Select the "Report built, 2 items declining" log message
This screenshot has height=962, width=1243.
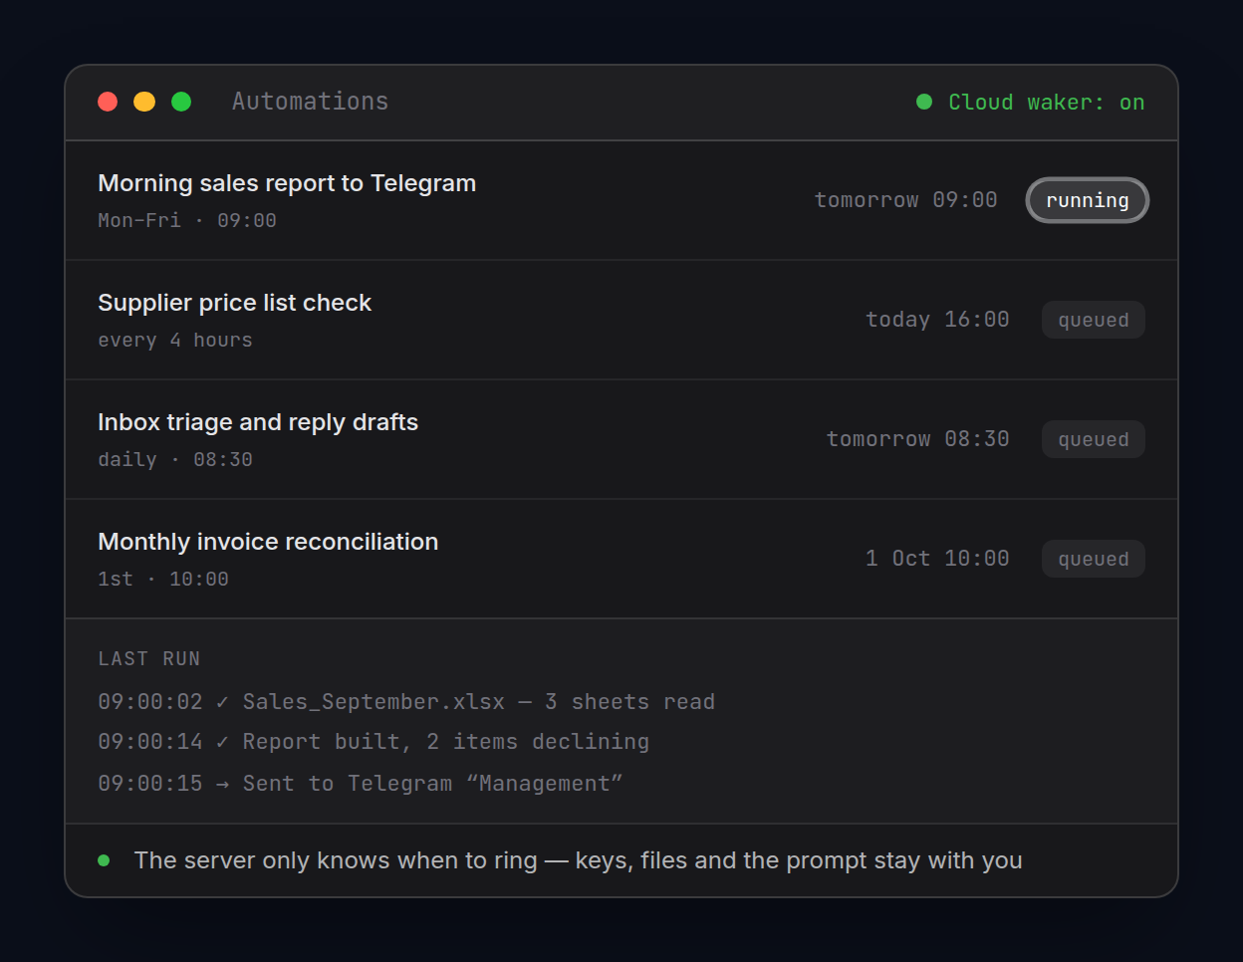[x=446, y=742]
